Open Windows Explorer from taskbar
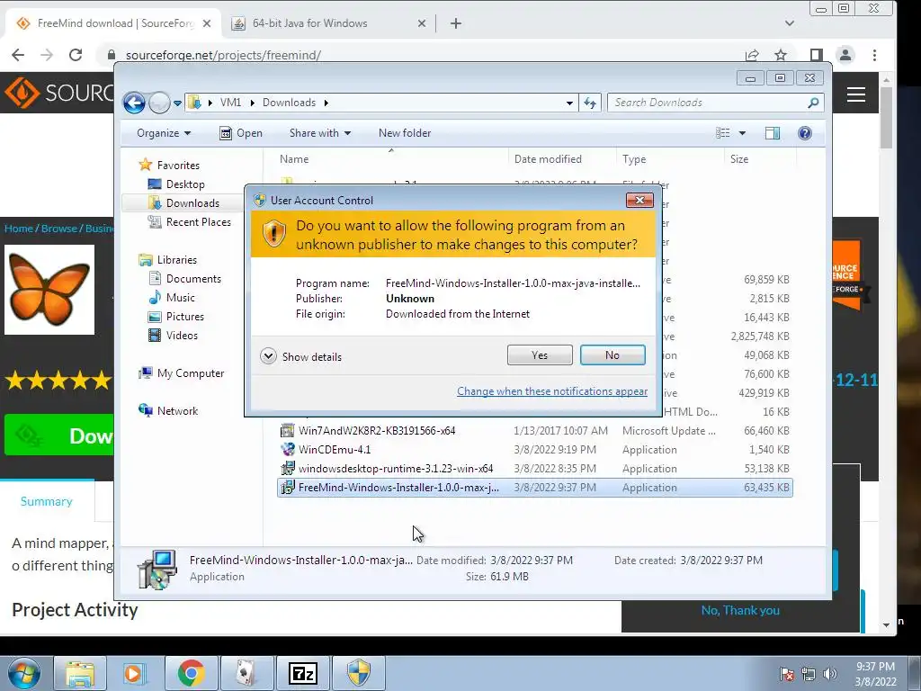Screen dimensions: 921x691 click(80, 673)
